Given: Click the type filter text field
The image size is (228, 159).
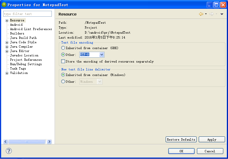Looking at the screenshot, I should pyautogui.click(x=28, y=14).
